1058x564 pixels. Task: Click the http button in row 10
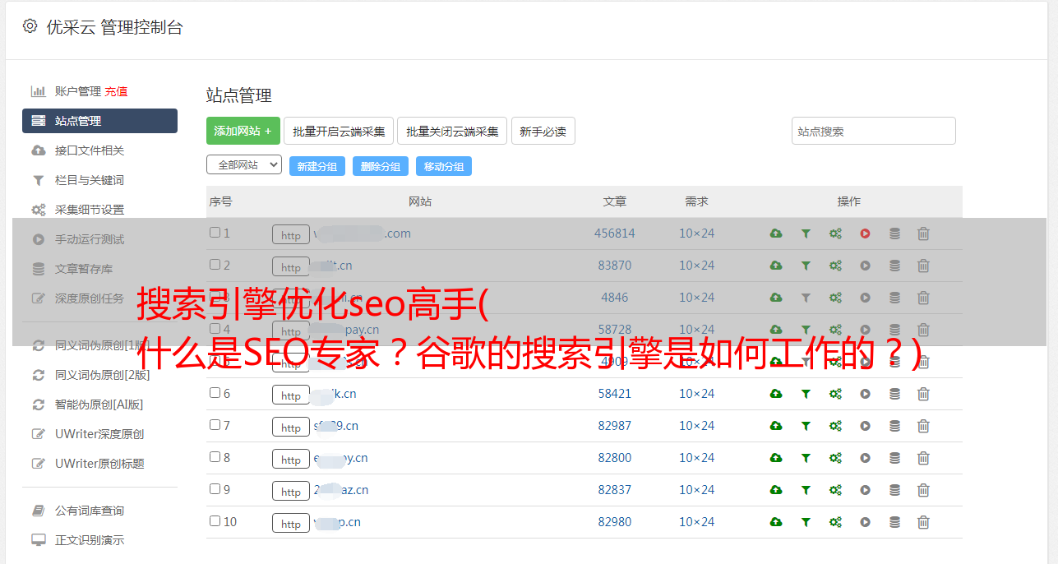pyautogui.click(x=291, y=523)
